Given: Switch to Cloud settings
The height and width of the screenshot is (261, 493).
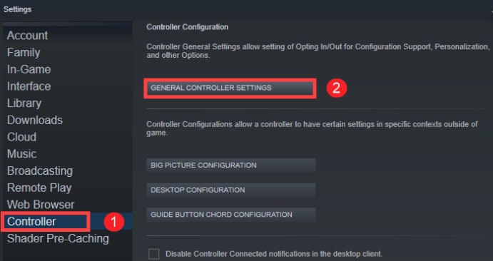Looking at the screenshot, I should 21,137.
